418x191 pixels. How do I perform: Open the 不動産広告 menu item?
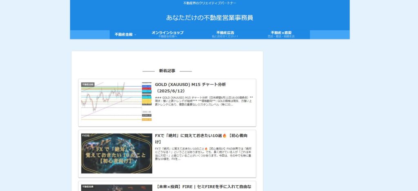(225, 34)
